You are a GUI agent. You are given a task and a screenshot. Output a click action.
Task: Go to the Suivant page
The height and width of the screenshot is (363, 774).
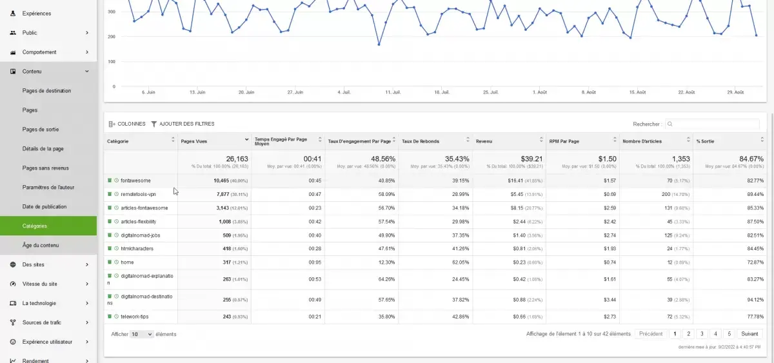[x=749, y=334]
